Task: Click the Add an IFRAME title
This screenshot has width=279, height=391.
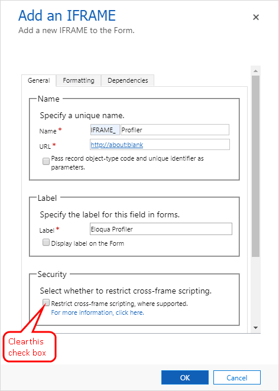Action: (x=67, y=15)
